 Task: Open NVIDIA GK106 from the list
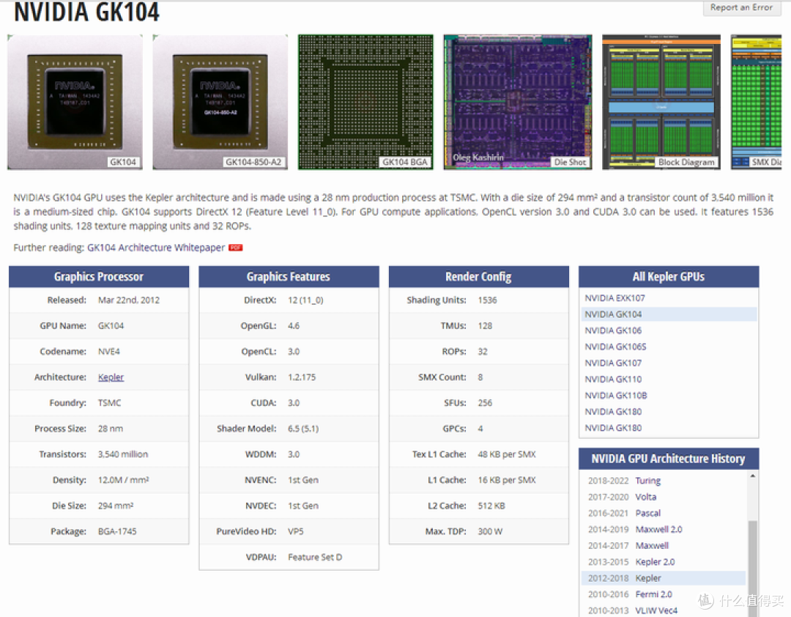coord(613,330)
